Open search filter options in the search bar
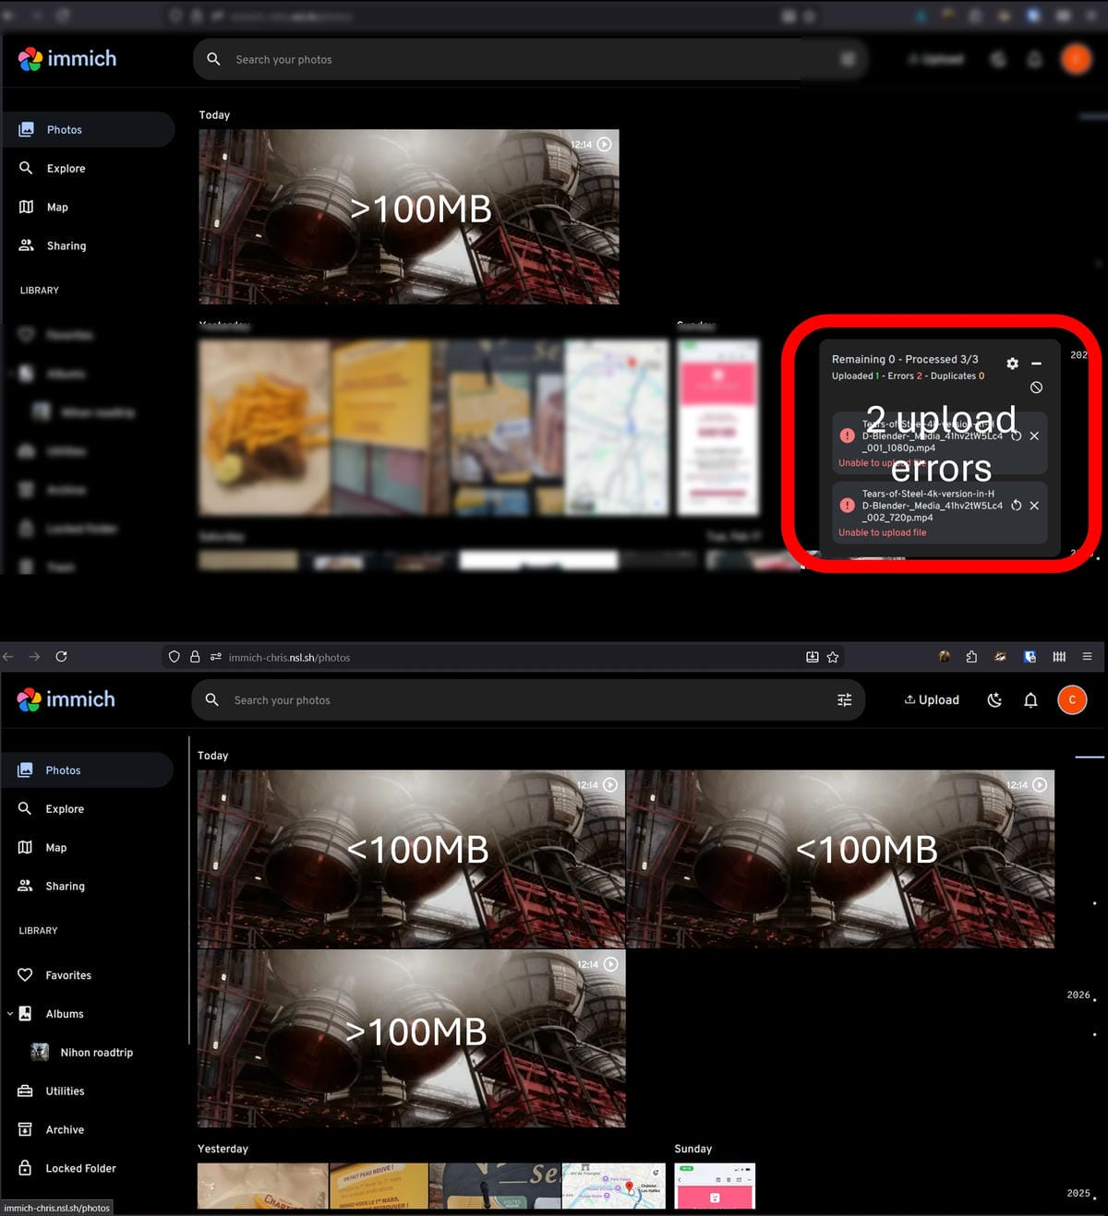Screen dimensions: 1108x1216 point(844,700)
